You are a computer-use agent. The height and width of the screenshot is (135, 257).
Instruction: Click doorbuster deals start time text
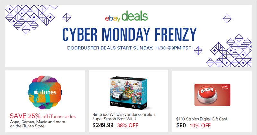128,48
